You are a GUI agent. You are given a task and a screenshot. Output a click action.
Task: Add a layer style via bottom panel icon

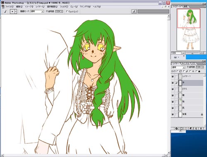177,128
